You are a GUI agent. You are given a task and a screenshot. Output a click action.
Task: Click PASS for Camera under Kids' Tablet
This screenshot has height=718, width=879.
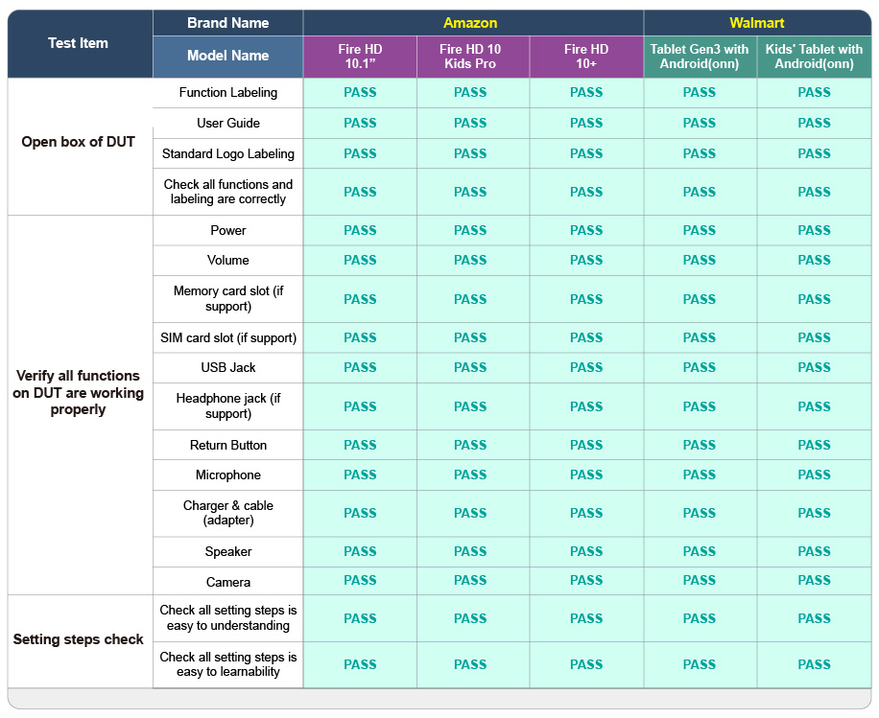(814, 581)
